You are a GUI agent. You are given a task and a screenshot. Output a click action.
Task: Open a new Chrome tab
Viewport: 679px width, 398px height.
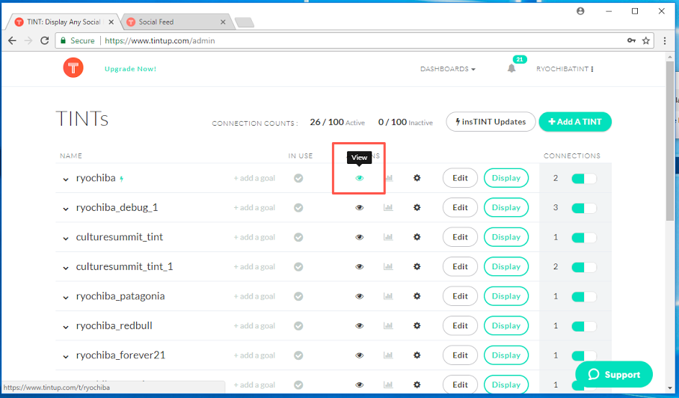(245, 22)
